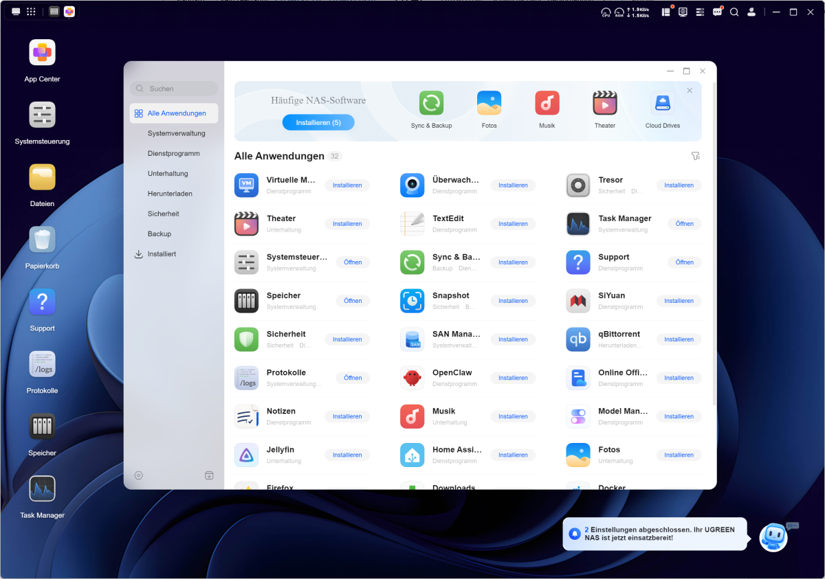Click Model Man... app icon

tap(578, 416)
